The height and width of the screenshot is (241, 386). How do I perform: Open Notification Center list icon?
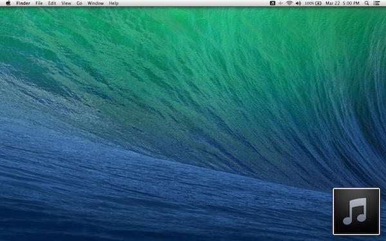click(376, 3)
